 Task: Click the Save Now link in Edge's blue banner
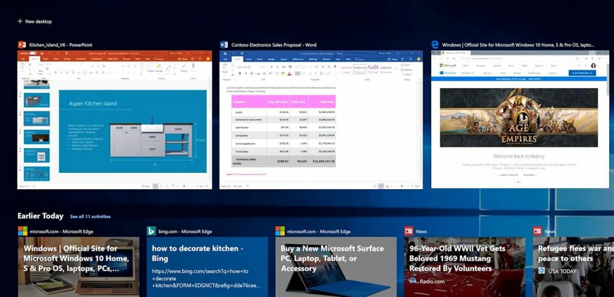point(535,78)
